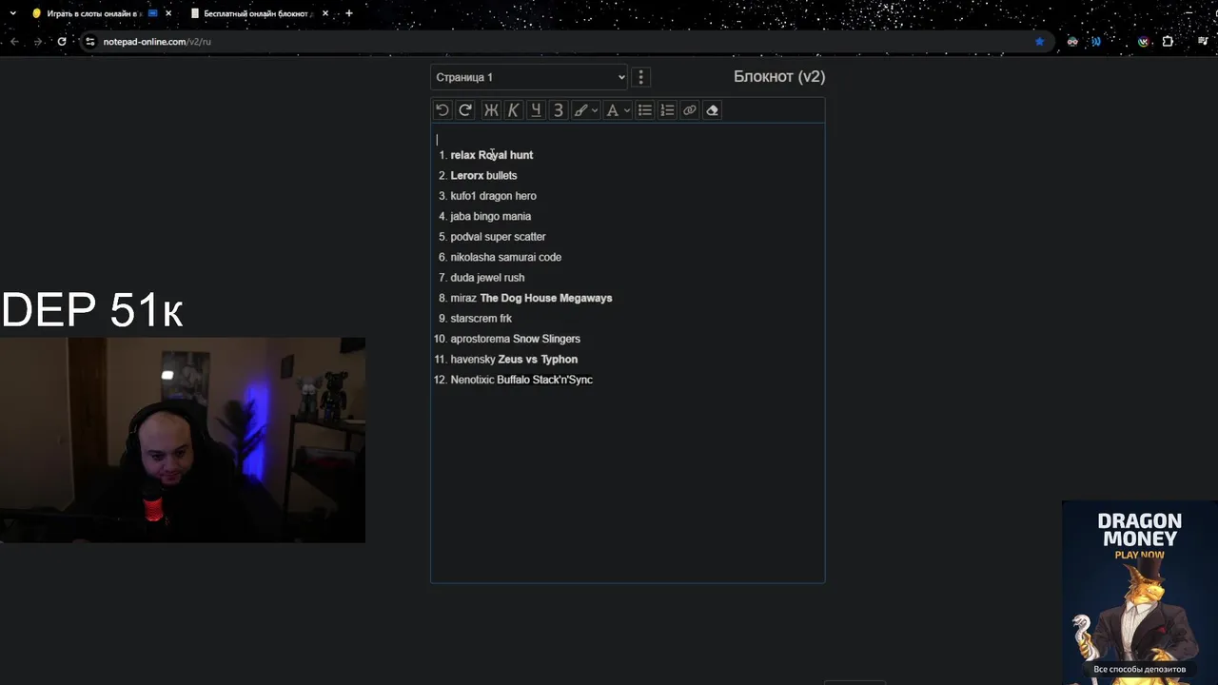Click the line Lerorx bullets
The width and height of the screenshot is (1218, 685).
click(483, 175)
